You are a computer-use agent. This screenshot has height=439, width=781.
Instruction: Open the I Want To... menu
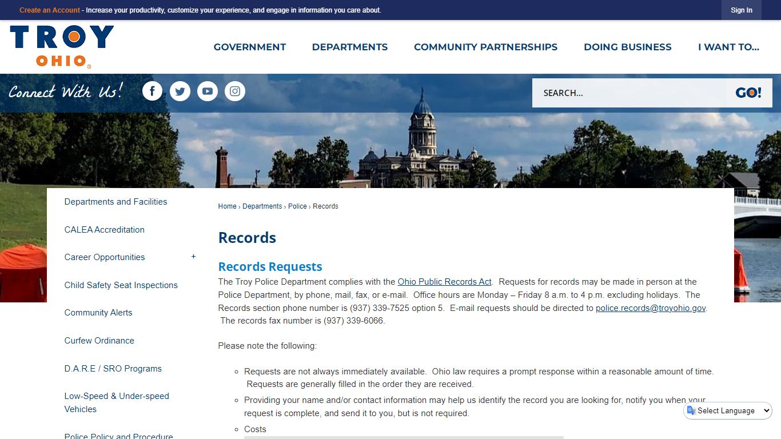728,47
